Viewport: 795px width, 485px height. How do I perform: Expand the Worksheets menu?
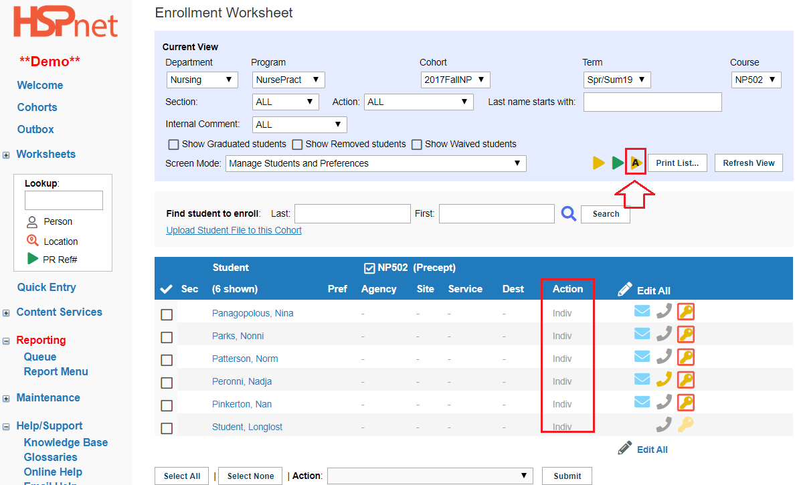[x=6, y=155]
